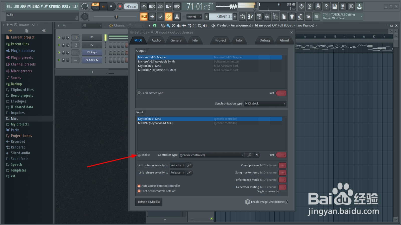The width and height of the screenshot is (401, 225).
Task: Toggle Send master sync option
Action: pos(139,93)
